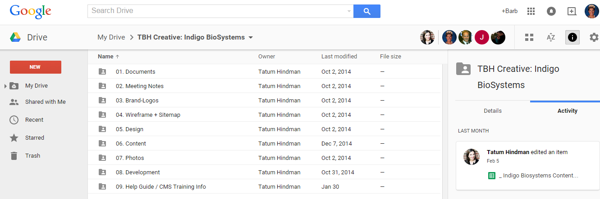Select 09. Help Guide / CMS Training Info
Screen dimensions: 600x199
click(161, 186)
